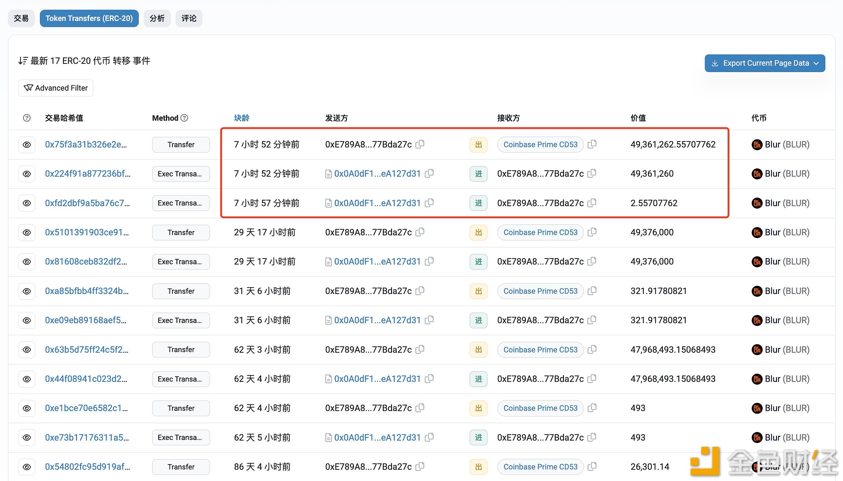Viewport: 843px width, 481px height.
Task: Click the 块龄 column header link
Action: pyautogui.click(x=241, y=118)
